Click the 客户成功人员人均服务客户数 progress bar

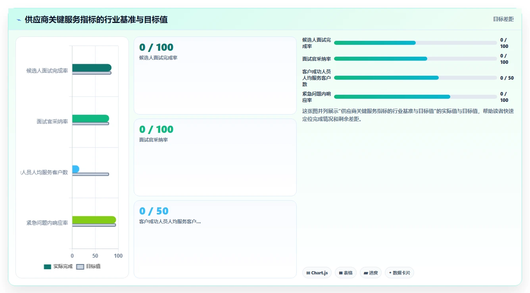pyautogui.click(x=415, y=78)
